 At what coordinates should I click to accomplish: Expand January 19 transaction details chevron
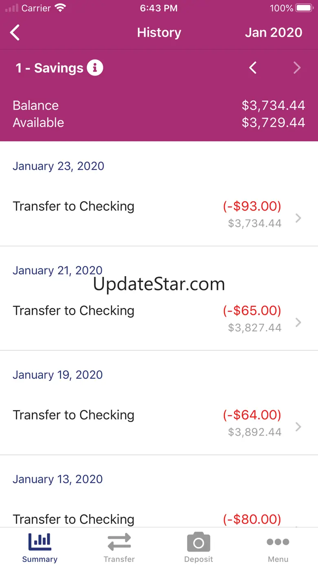tap(298, 427)
